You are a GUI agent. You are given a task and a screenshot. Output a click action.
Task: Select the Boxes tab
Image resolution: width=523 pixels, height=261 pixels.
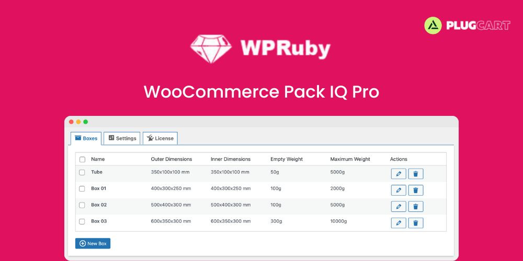(x=86, y=138)
